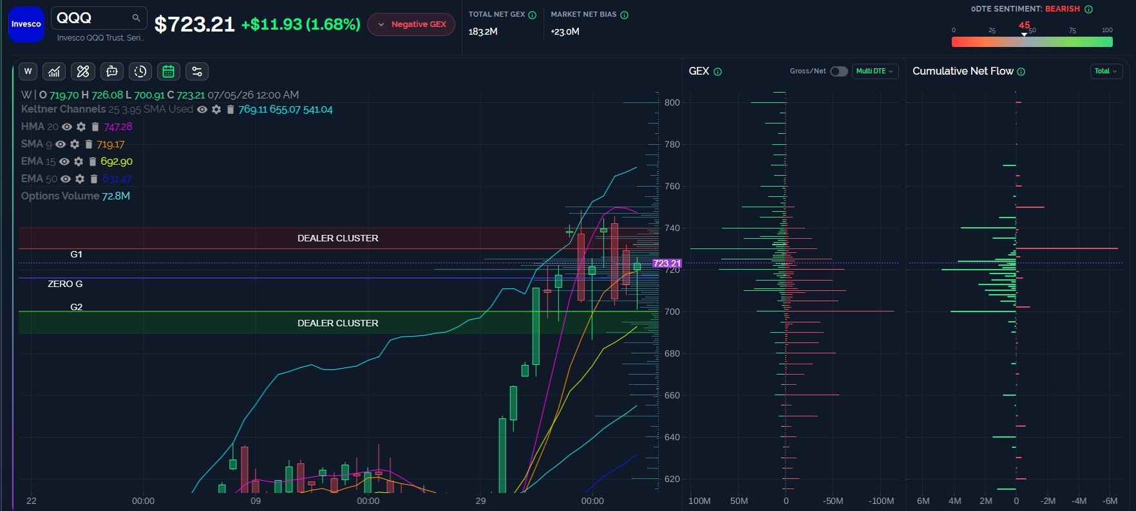1136x511 pixels.
Task: Open EMA 50 settings gear
Action: [x=80, y=179]
